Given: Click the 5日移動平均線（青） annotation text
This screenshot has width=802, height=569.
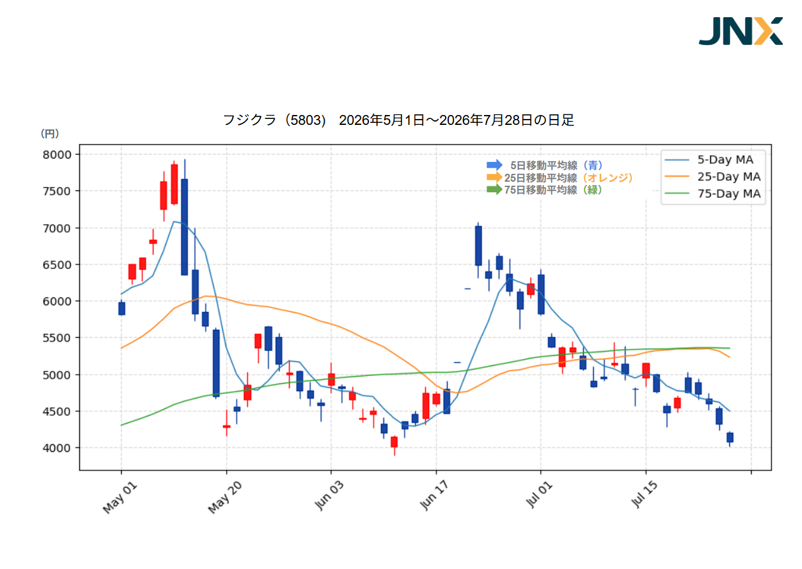Looking at the screenshot, I should [556, 165].
